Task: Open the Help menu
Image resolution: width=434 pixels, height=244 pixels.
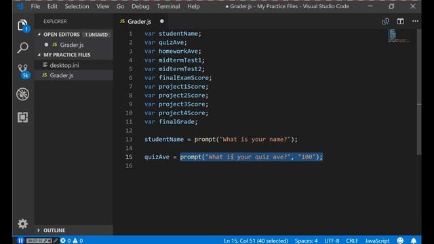Action: (193, 6)
